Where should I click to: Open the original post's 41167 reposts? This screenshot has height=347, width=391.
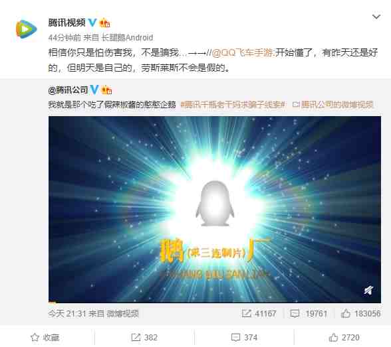[x=259, y=313]
